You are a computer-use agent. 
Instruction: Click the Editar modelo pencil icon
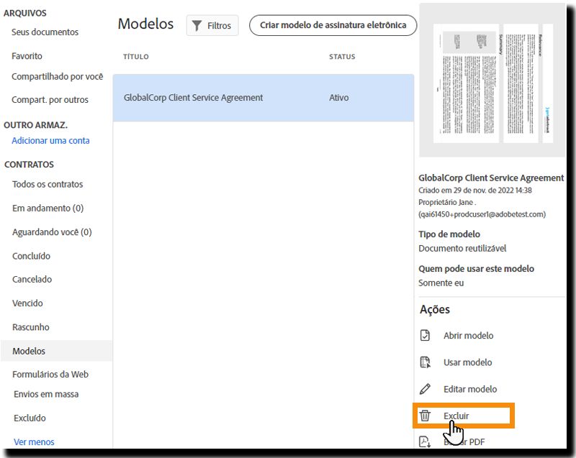pos(425,389)
